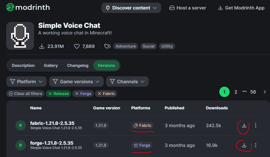Screen dimensions: 270x157
Task: Download the forge-1.21.8-2.5.35 file
Action: pyautogui.click(x=244, y=145)
